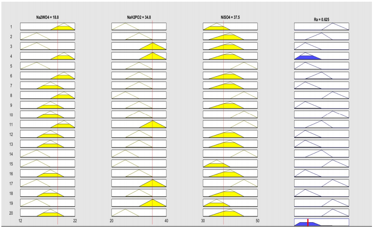The height and width of the screenshot is (227, 374).
Task: Click rule 1's NiSO4 membership plot
Action: 230,27
